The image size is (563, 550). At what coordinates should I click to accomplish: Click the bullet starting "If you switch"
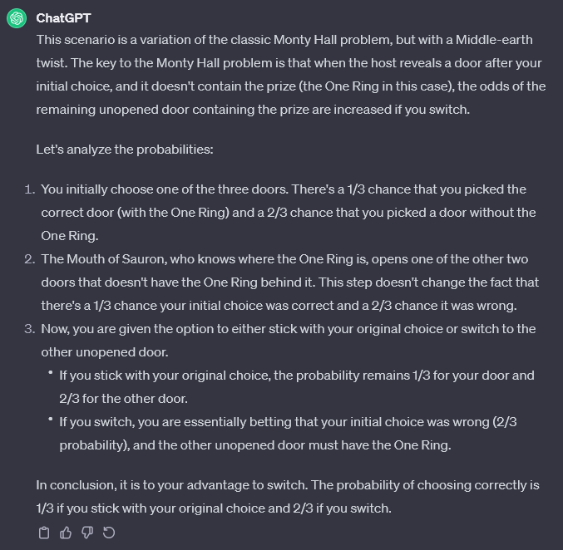pos(288,434)
